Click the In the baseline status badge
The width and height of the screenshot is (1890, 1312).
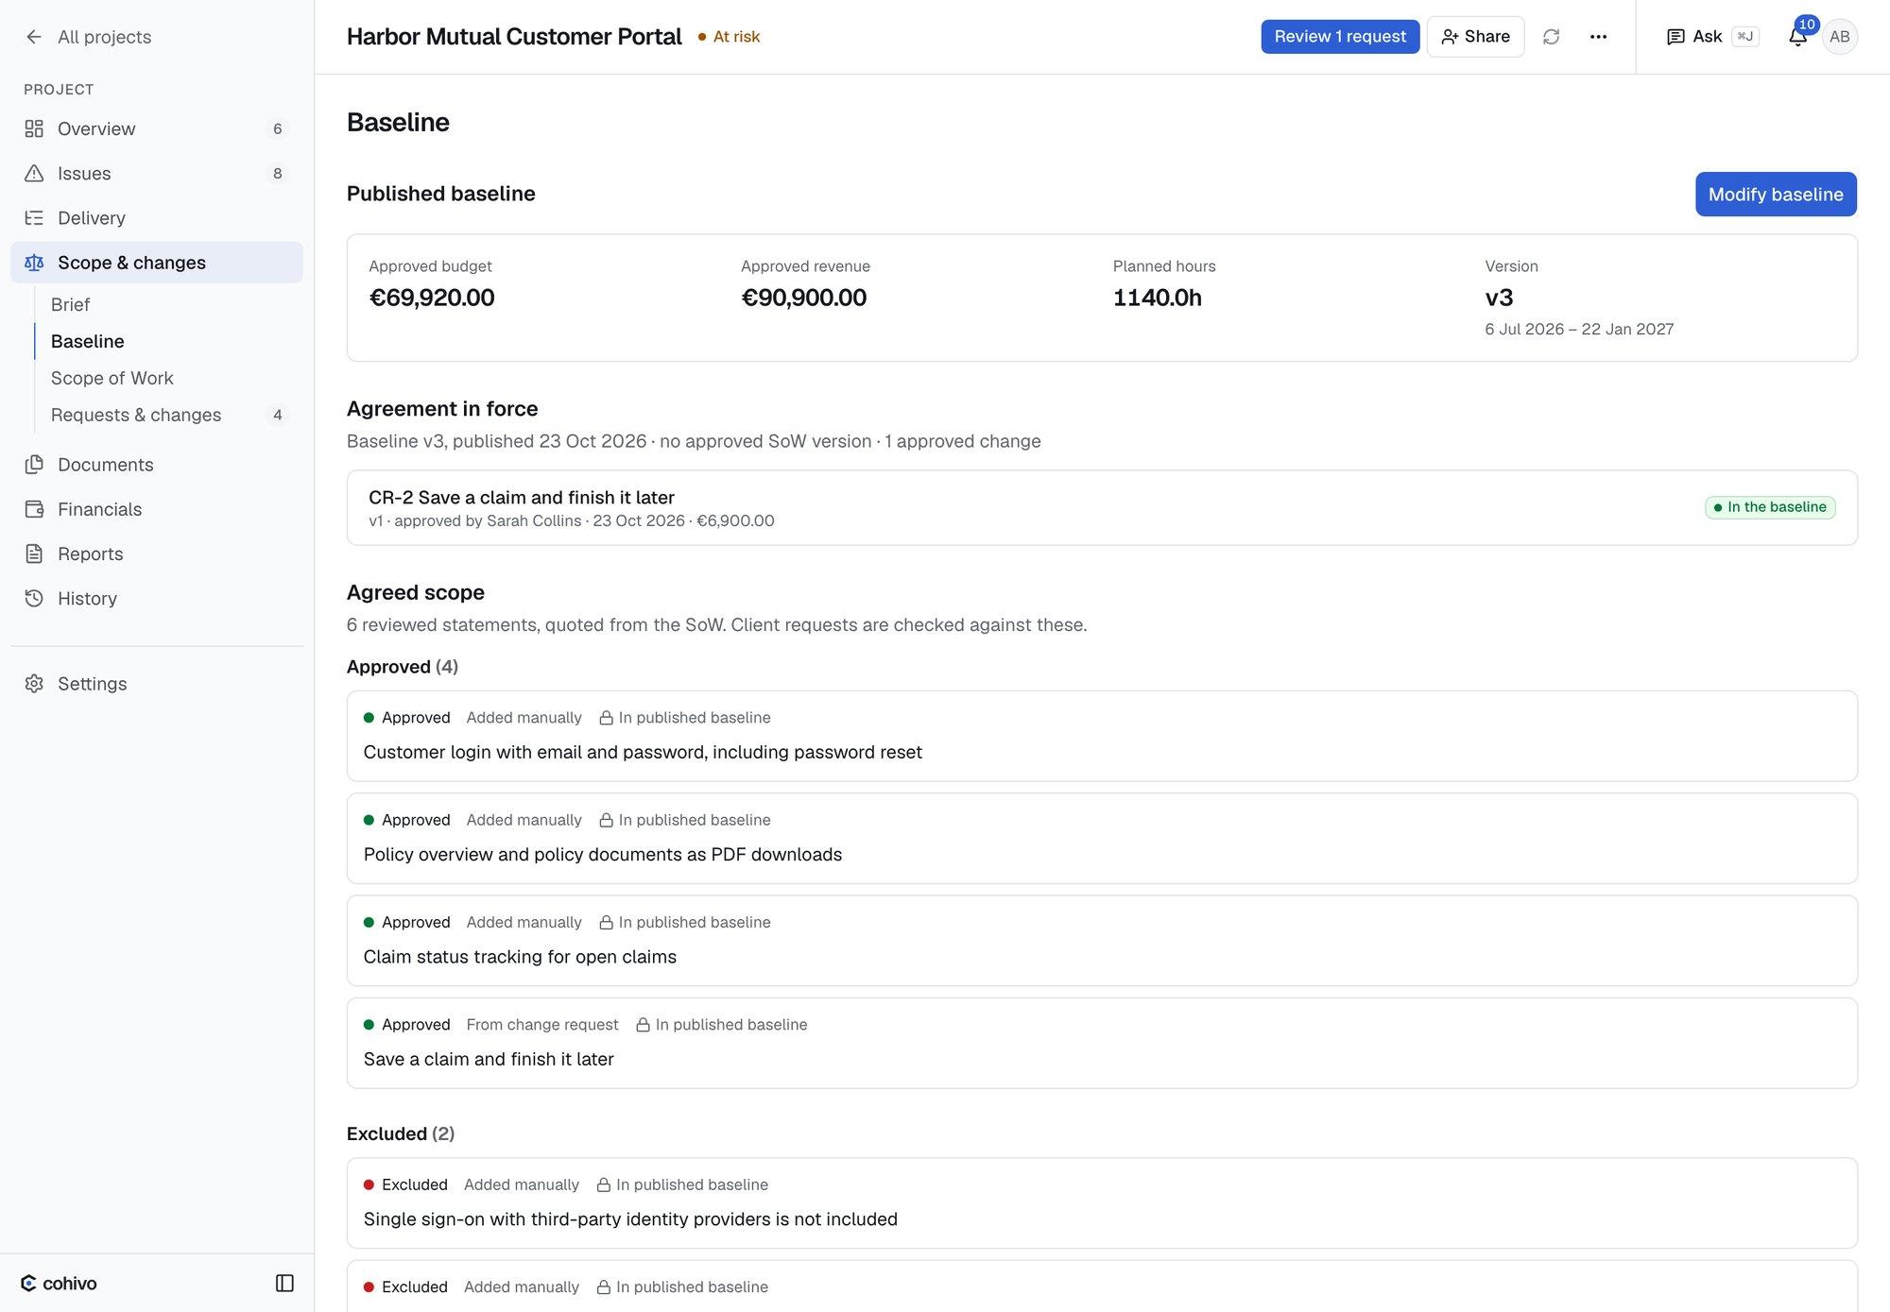1770,507
